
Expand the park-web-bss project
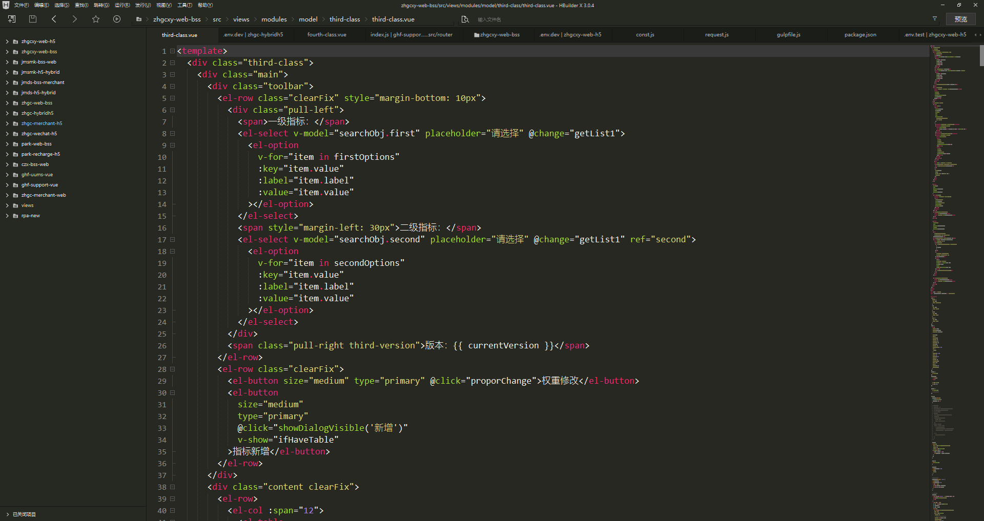pos(7,144)
